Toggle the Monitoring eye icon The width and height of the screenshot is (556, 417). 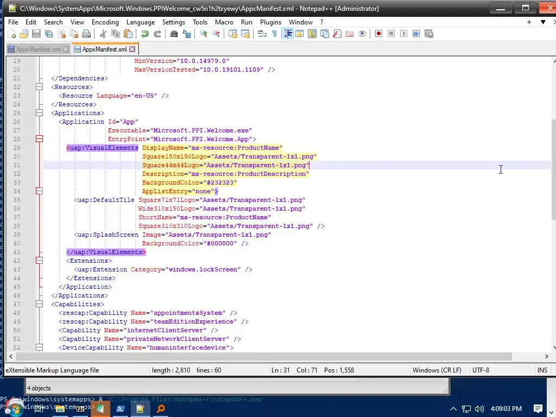click(x=362, y=34)
